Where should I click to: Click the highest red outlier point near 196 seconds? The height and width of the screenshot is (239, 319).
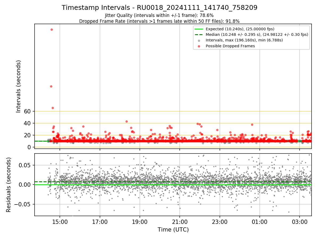[52, 29]
